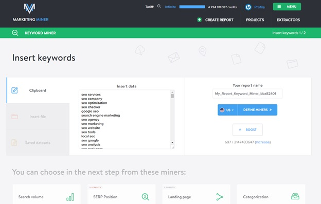Screen dimensions: 321x204
Task: Click the textarea scrollbar down arrow
Action: pyautogui.click(x=172, y=142)
